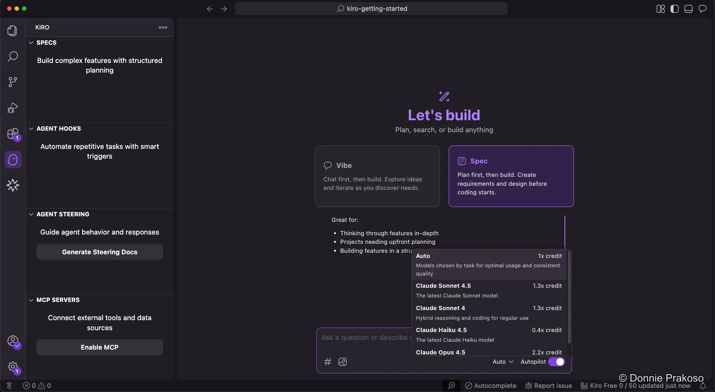The height and width of the screenshot is (392, 715).
Task: Click the Report issue icon in status bar
Action: (528, 386)
